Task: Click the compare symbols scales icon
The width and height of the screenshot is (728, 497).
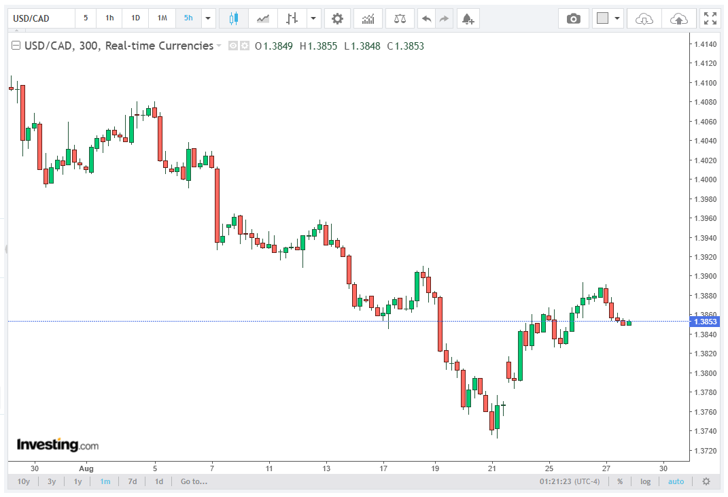Action: click(400, 18)
